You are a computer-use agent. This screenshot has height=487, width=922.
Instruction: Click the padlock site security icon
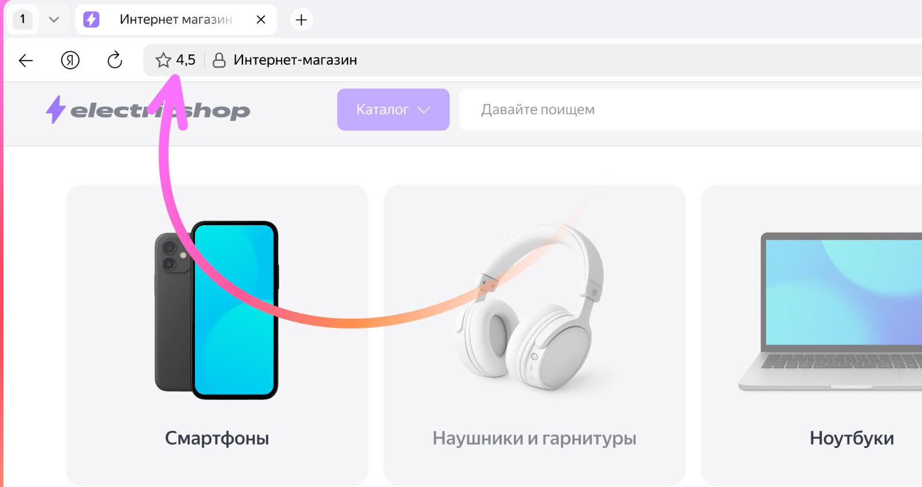(x=219, y=60)
